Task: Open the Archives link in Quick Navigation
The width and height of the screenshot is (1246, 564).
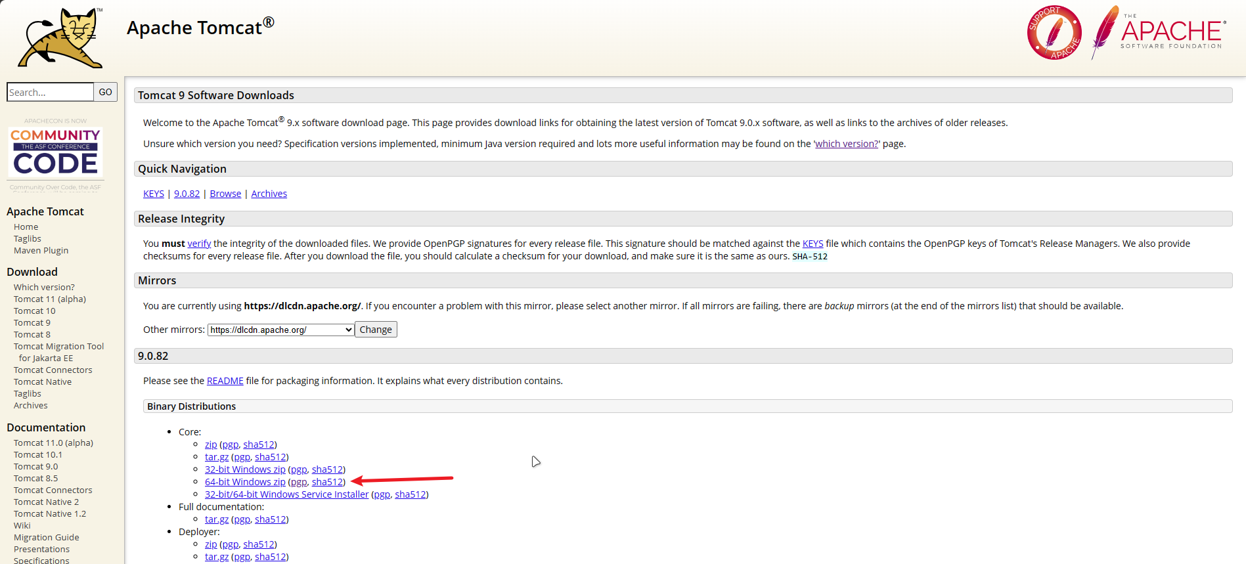Action: (x=269, y=194)
